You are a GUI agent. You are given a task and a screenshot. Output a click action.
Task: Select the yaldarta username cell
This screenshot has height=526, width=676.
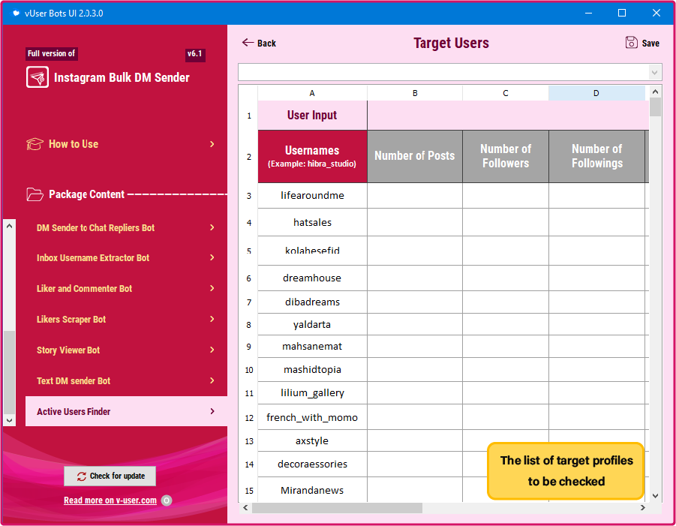click(312, 324)
